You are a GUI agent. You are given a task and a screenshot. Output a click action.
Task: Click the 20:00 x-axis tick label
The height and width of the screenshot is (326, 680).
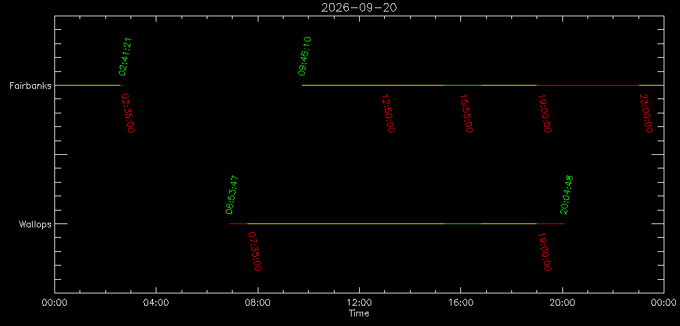[562, 303]
